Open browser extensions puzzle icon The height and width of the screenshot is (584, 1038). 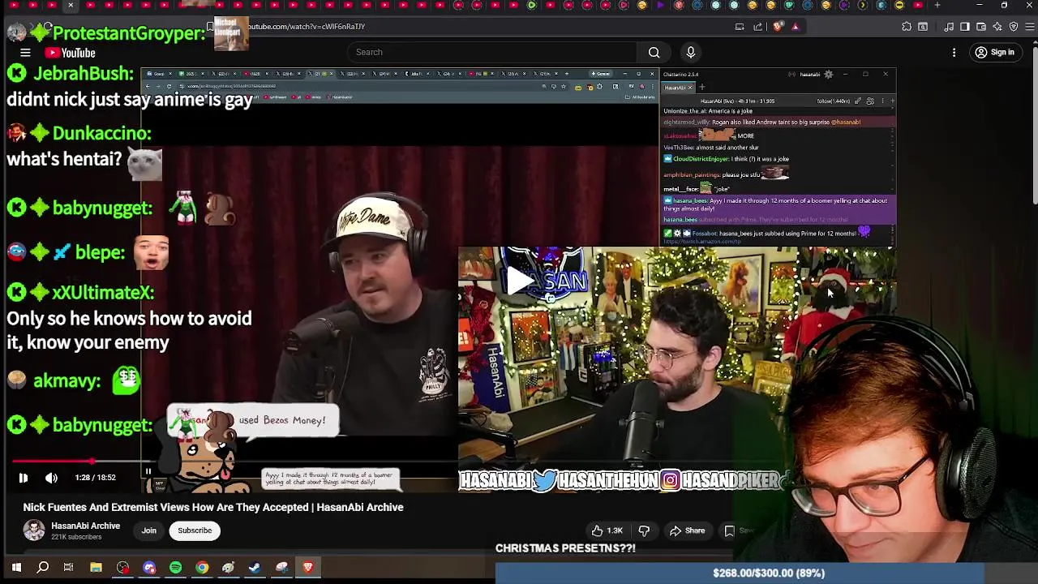click(x=907, y=26)
